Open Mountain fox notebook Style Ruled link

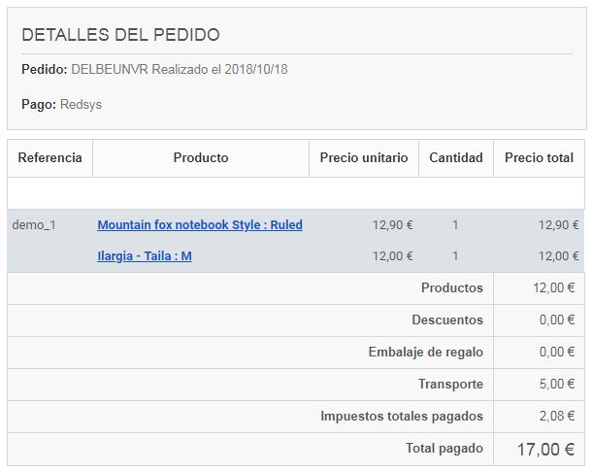click(200, 225)
